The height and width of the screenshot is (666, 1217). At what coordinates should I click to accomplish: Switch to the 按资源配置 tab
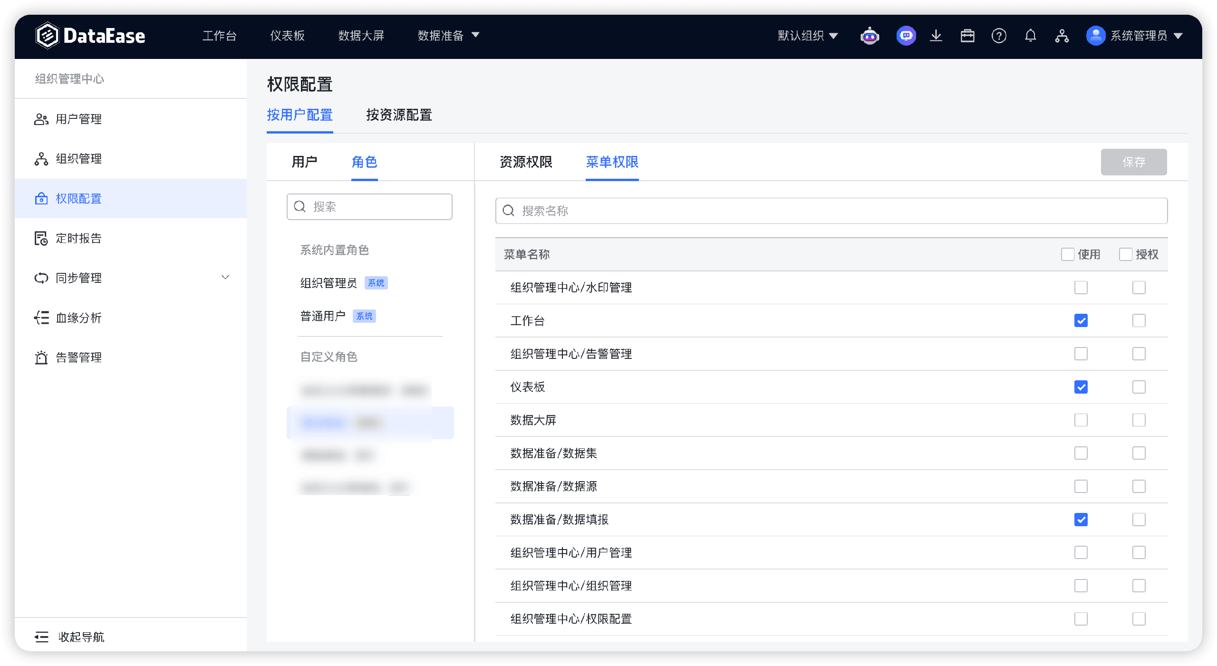tap(399, 115)
